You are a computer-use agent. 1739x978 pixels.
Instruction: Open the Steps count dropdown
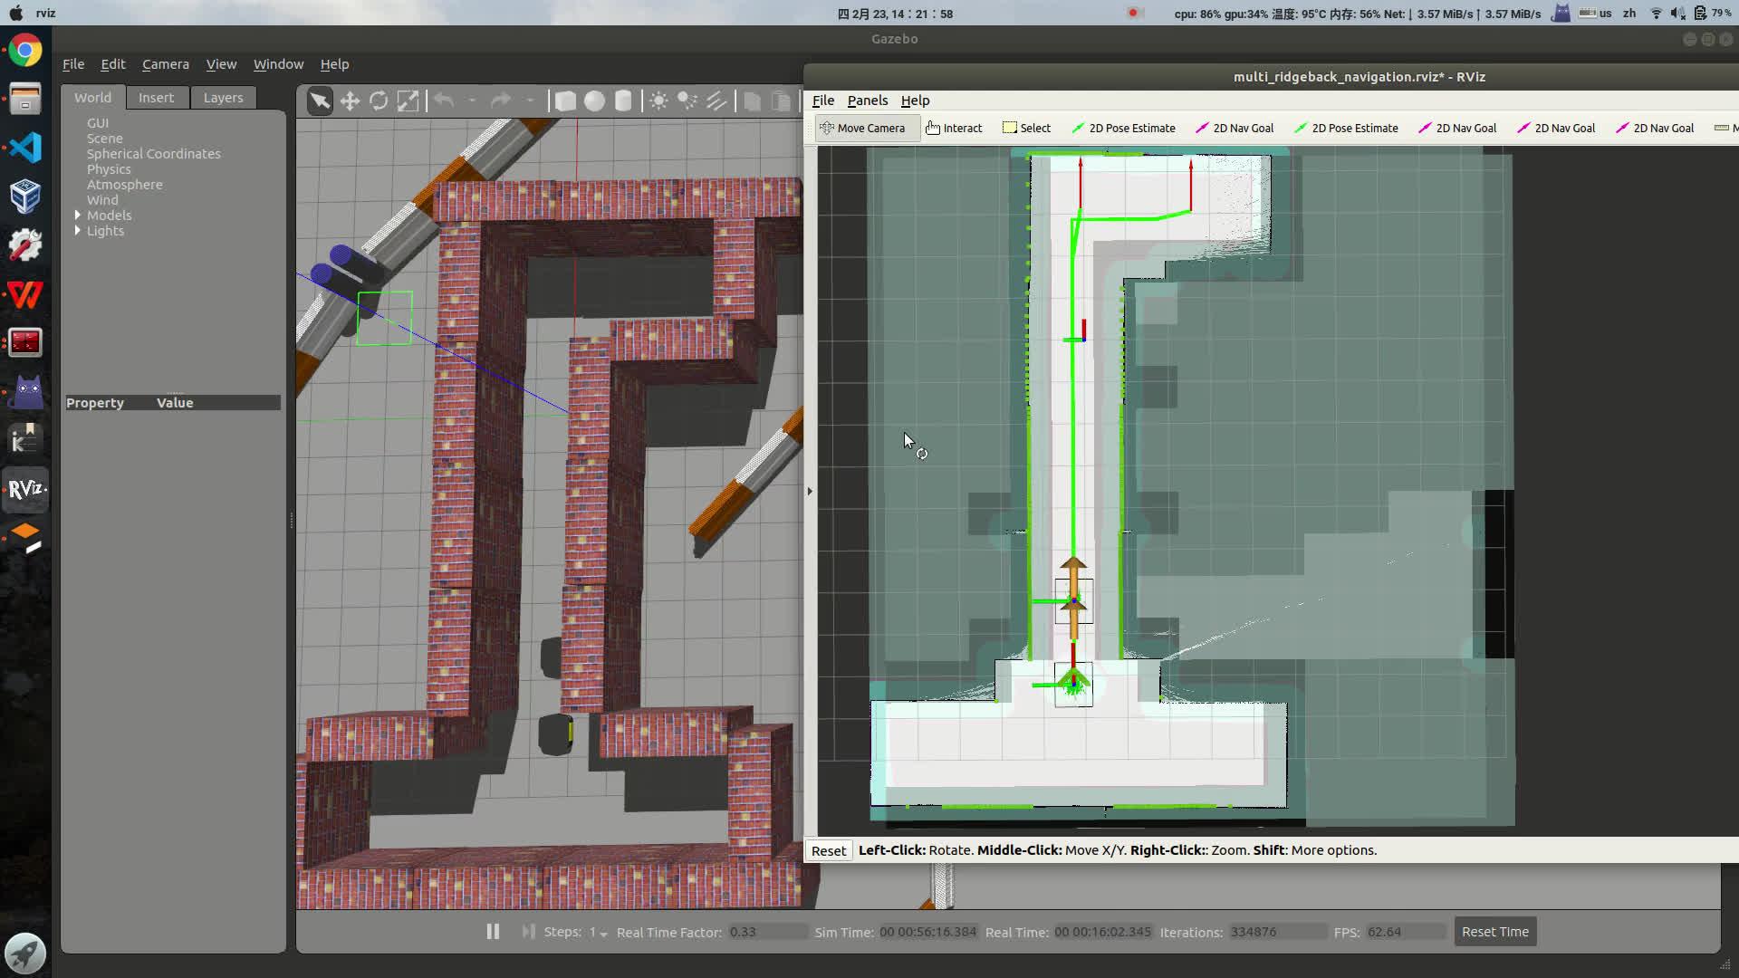(x=605, y=932)
